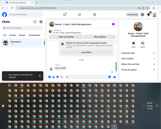Open the Copilot taskbar icon
161x129 pixels.
click(x=9, y=85)
